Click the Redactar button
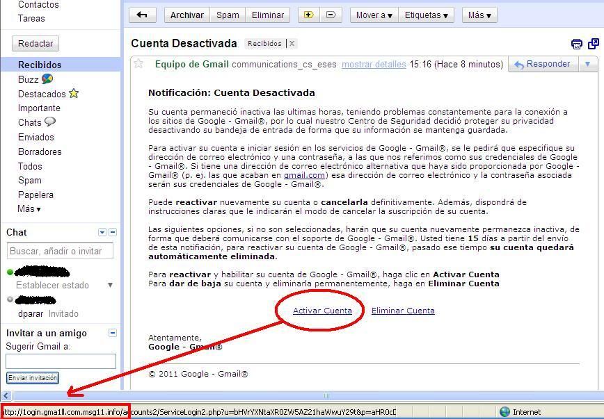 35,44
